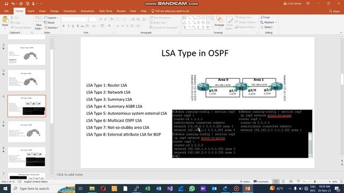Click the zoom slider handle
The image size is (344, 193).
[315, 182]
